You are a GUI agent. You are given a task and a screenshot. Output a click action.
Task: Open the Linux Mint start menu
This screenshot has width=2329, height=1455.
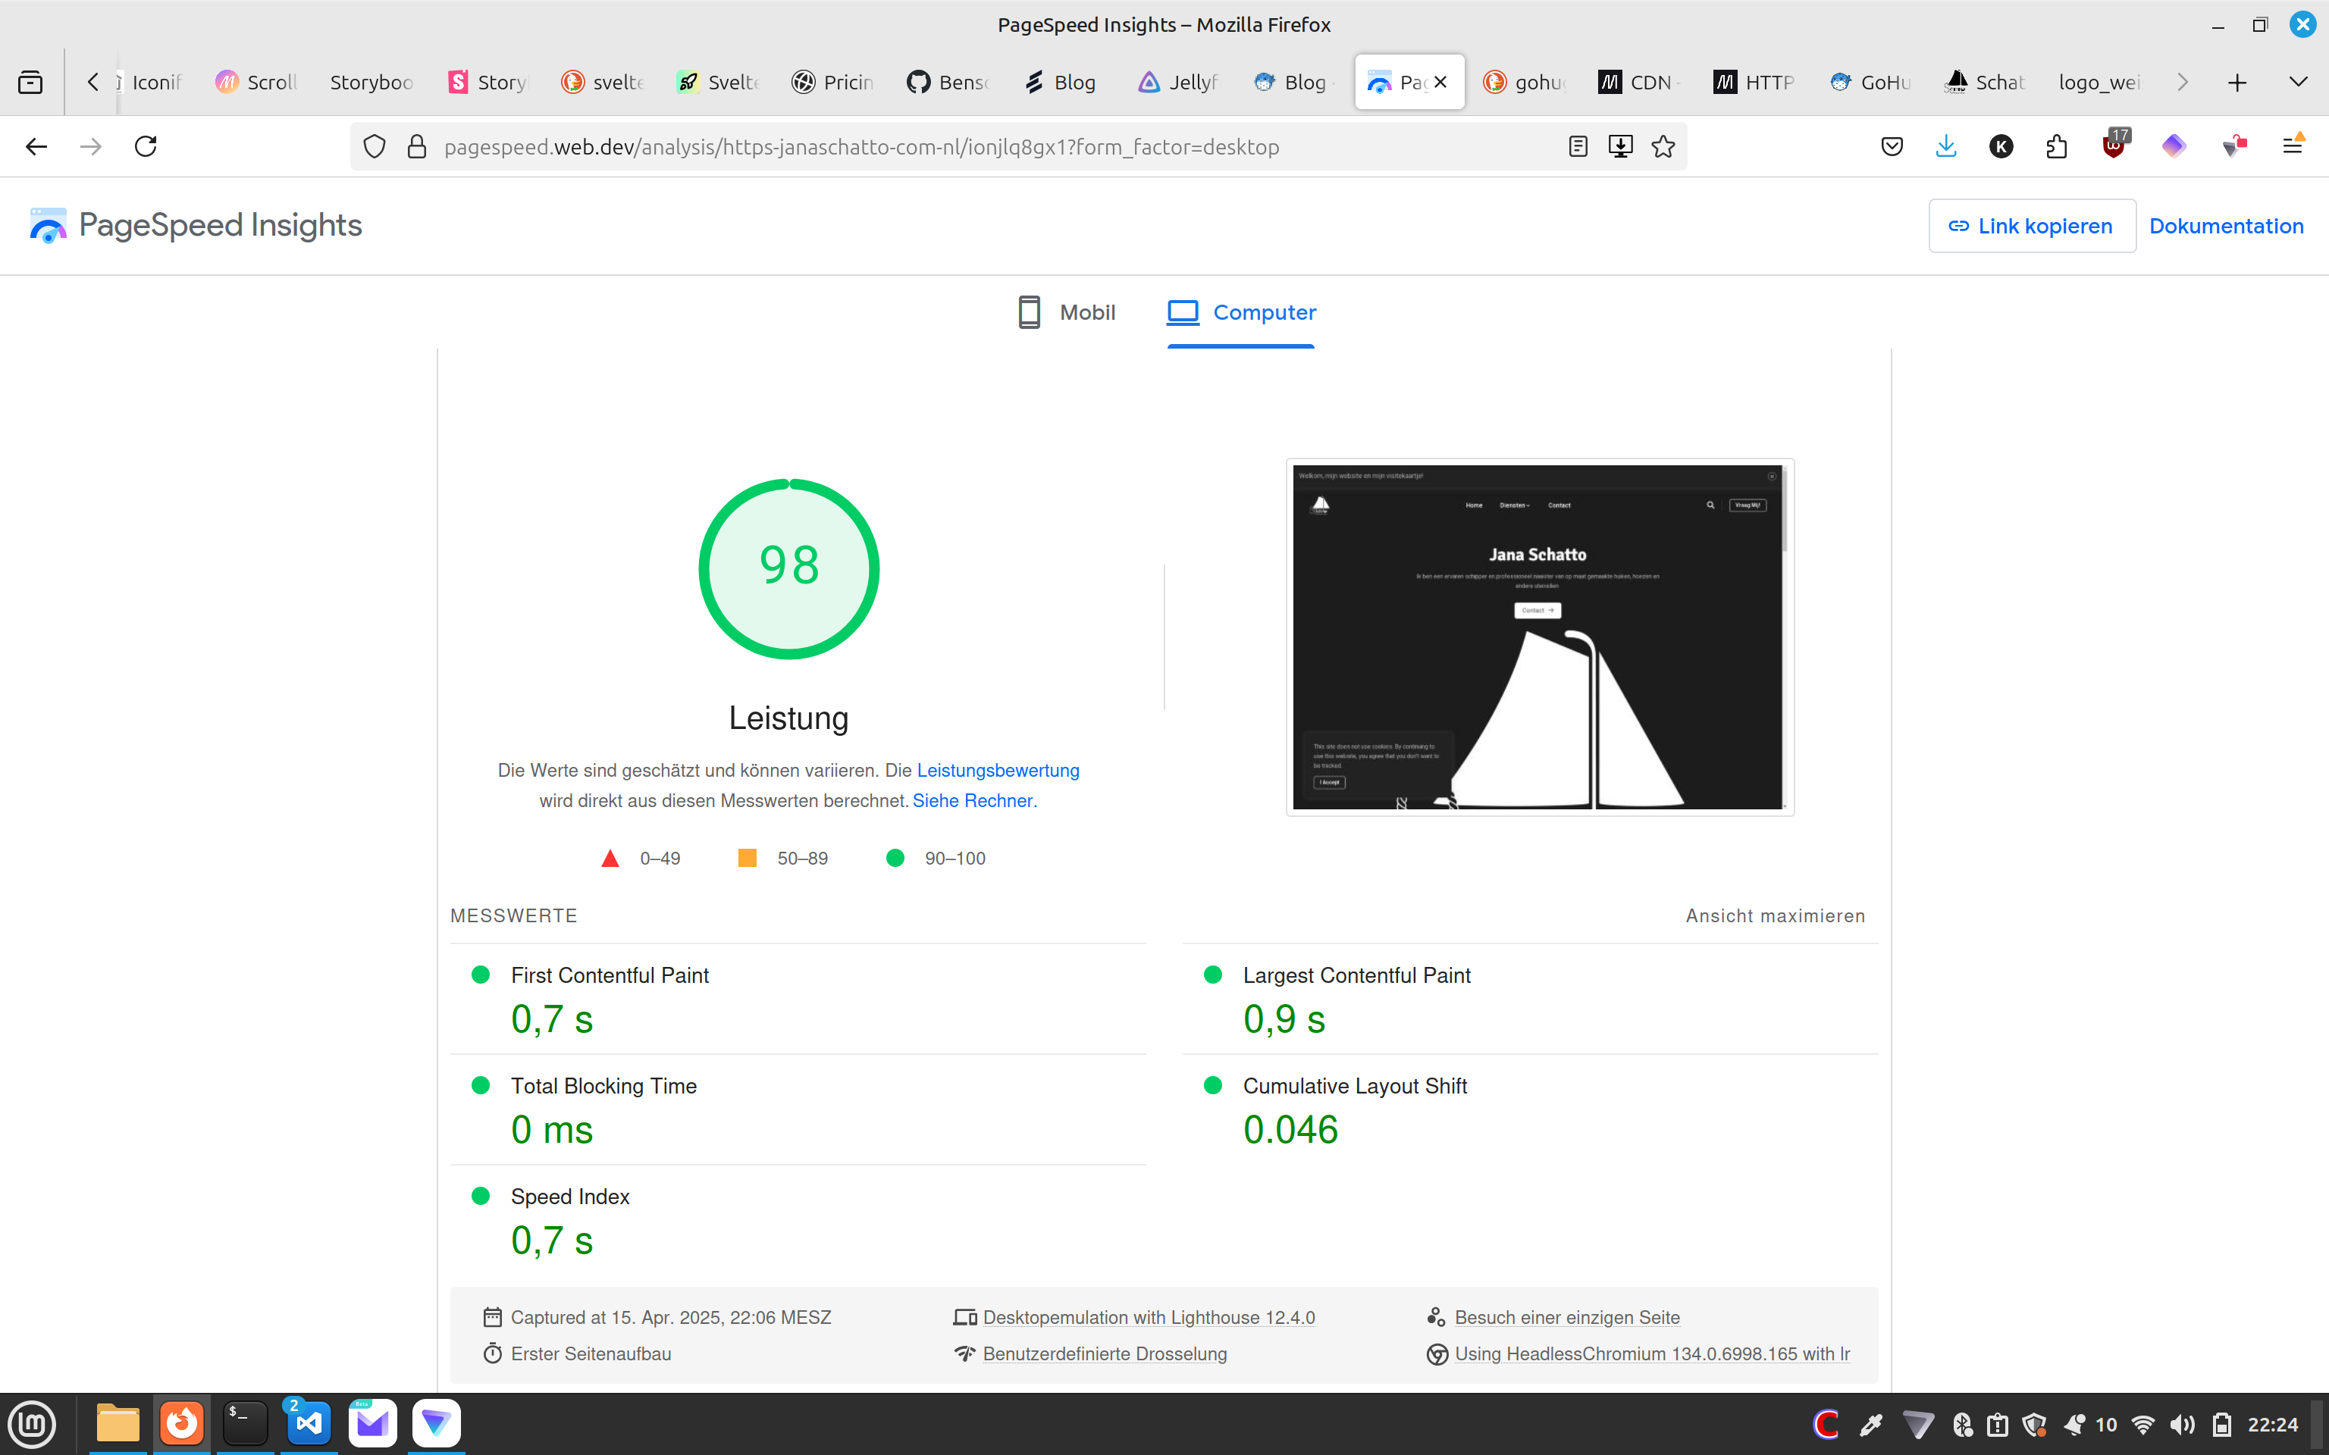pyautogui.click(x=32, y=1424)
